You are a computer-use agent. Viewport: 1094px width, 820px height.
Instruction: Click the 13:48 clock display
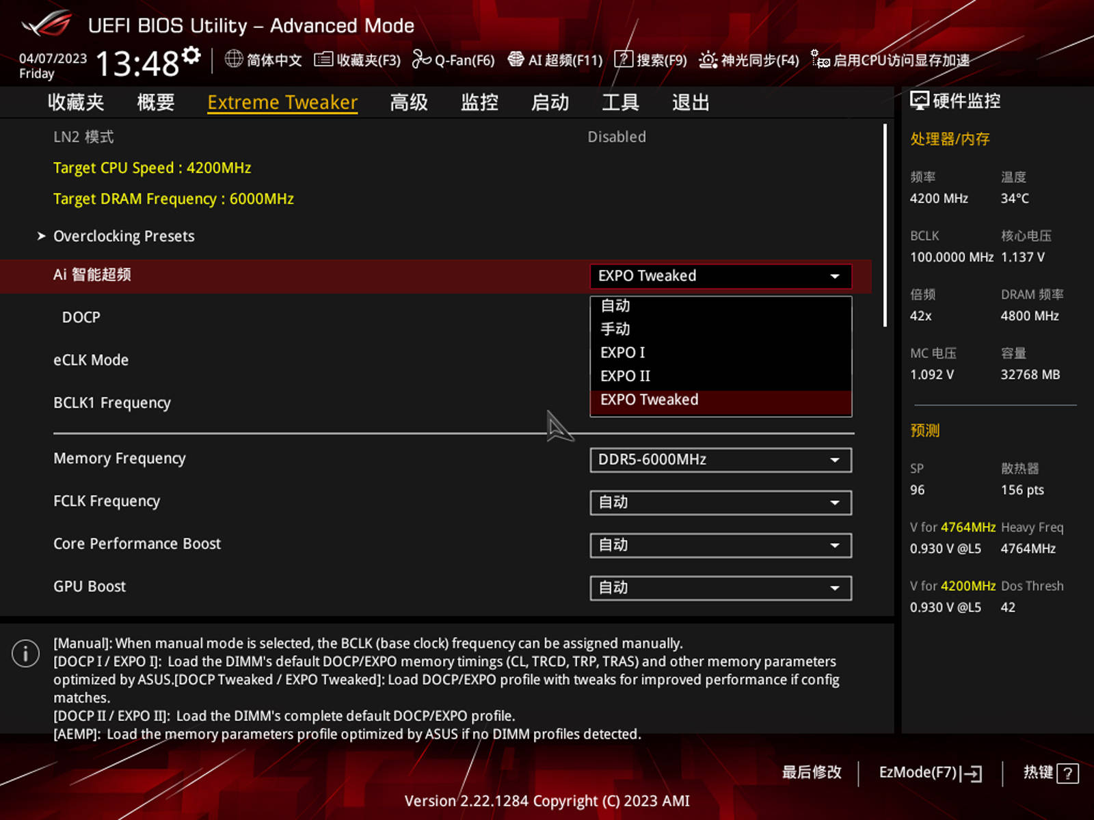[137, 64]
